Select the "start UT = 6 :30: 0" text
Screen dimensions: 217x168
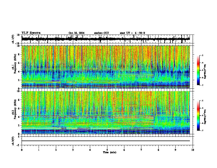pyautogui.click(x=132, y=33)
